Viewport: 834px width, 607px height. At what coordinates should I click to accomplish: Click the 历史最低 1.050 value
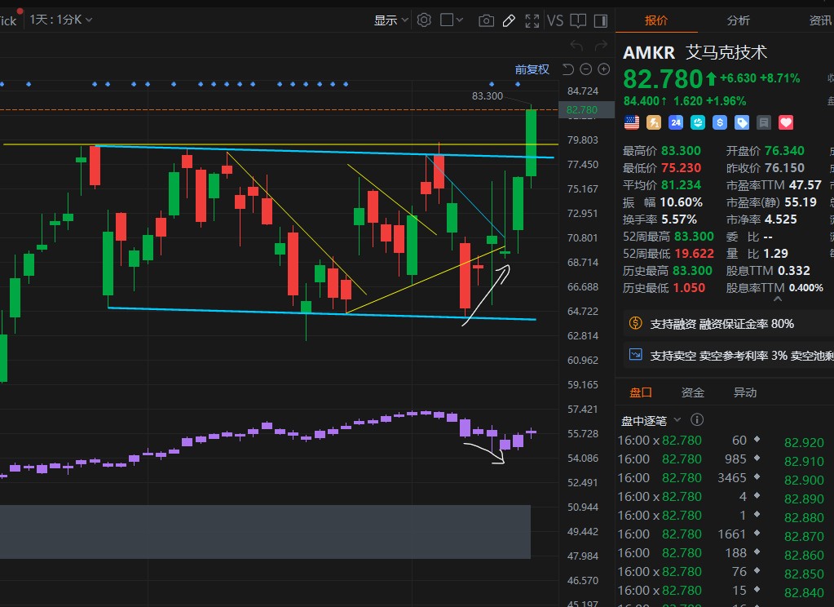(x=689, y=287)
